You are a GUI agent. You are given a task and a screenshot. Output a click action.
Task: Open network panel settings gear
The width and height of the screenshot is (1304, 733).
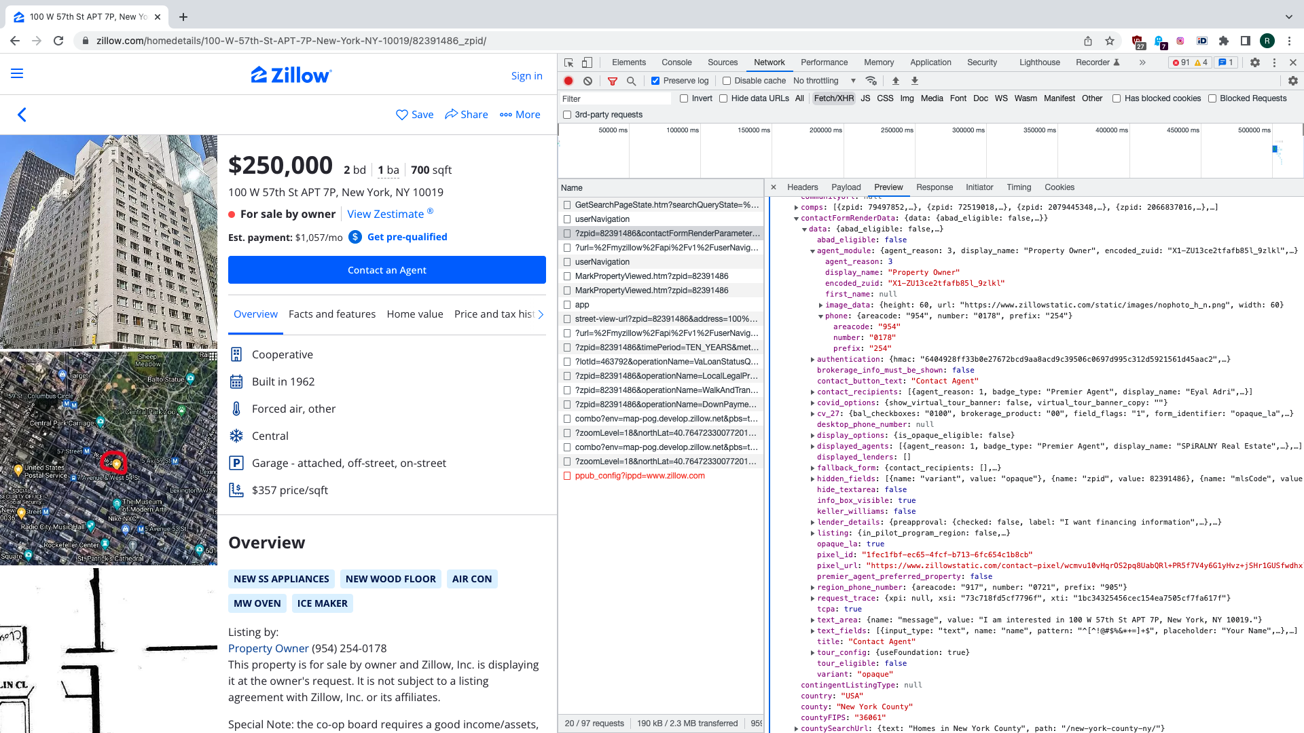click(x=1293, y=81)
